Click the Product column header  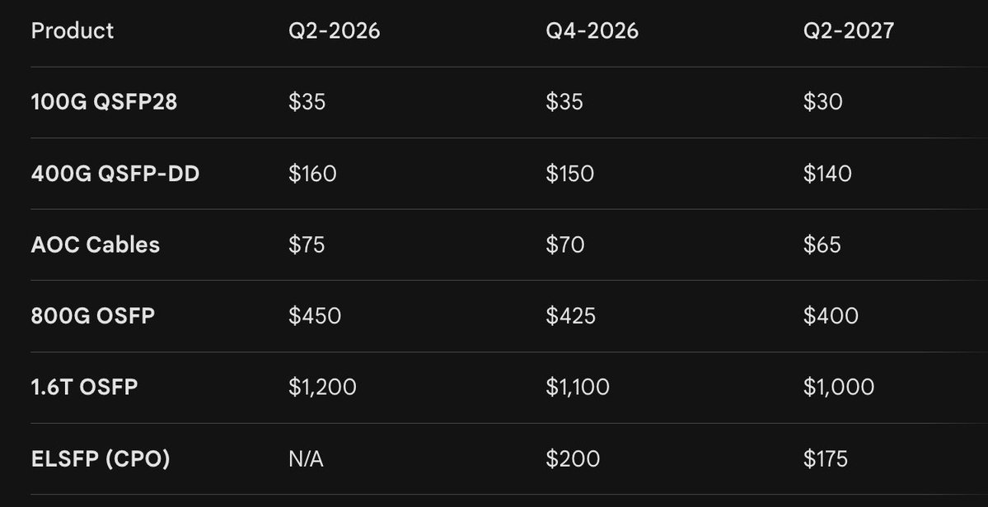73,31
